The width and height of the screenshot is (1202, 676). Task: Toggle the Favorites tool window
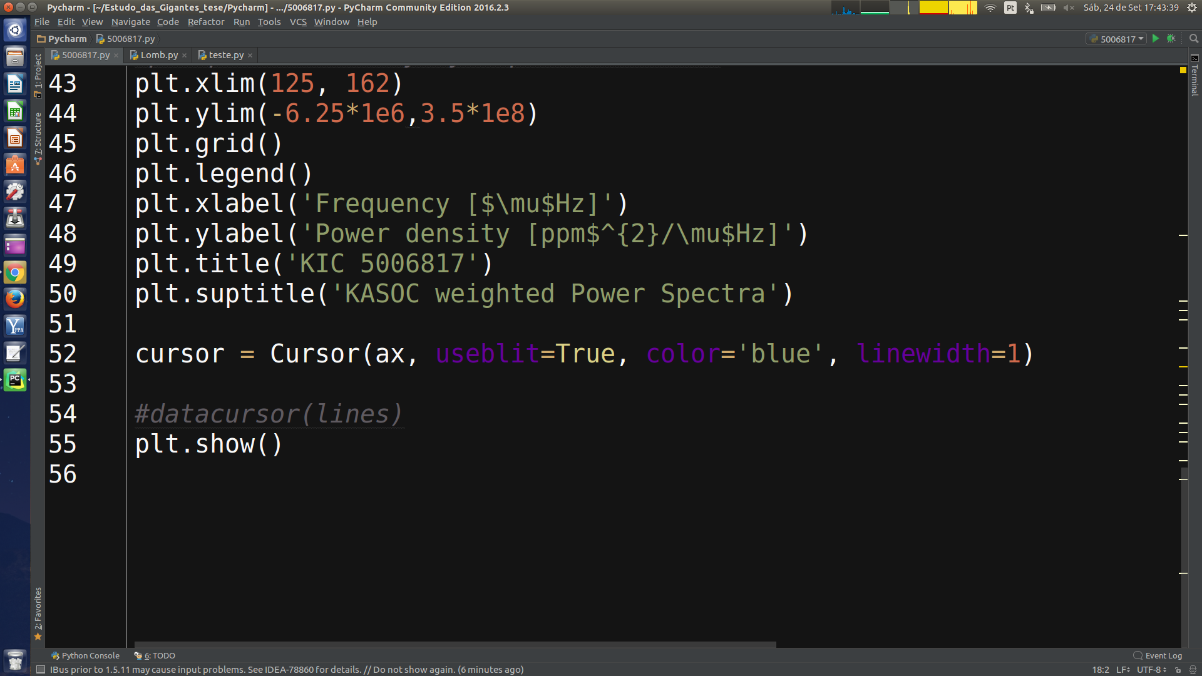pyautogui.click(x=38, y=613)
